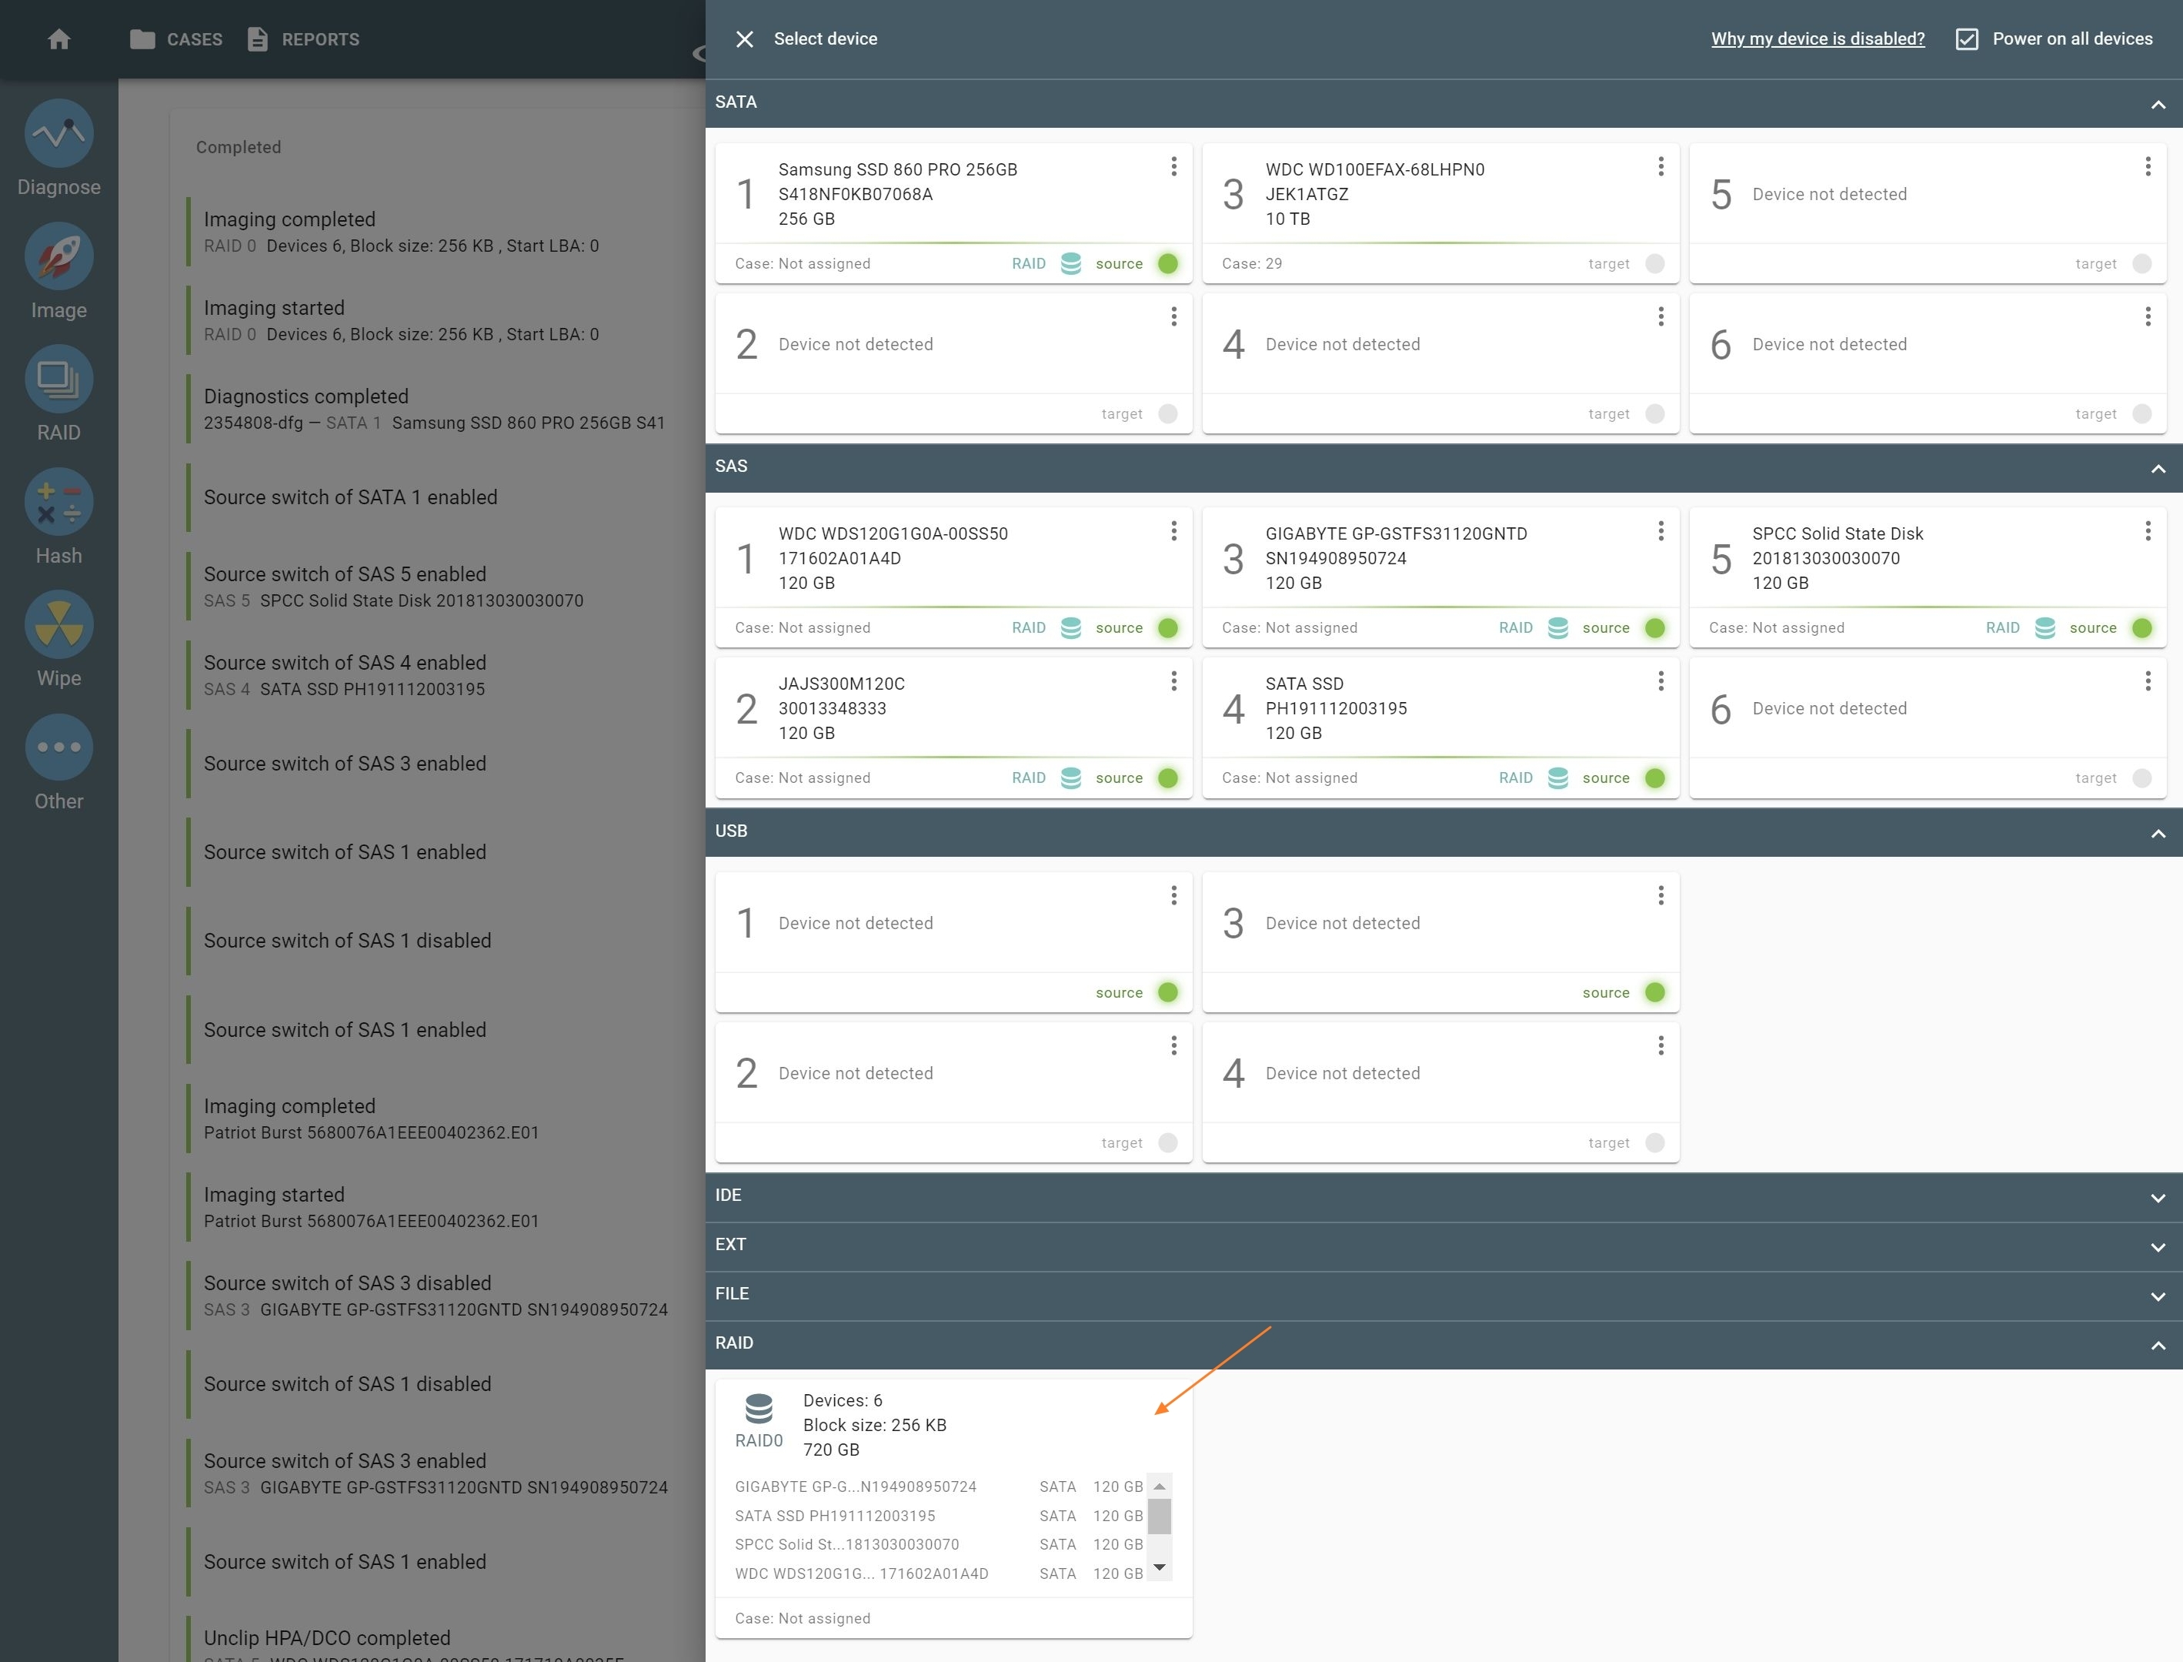Screen dimensions: 2183x1662
Task: Open options menu for SAS 4 SATA SSD
Action: point(1661,681)
